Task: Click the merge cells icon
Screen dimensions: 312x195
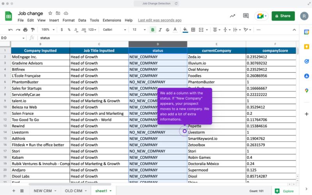Action: tap(201, 30)
